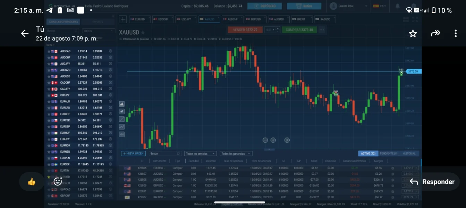Open the indicators chart tool
Screen dimensions: 466x208
pyautogui.click(x=122, y=127)
